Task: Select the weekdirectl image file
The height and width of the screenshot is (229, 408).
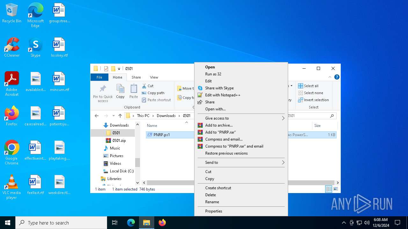Action: [x=59, y=185]
